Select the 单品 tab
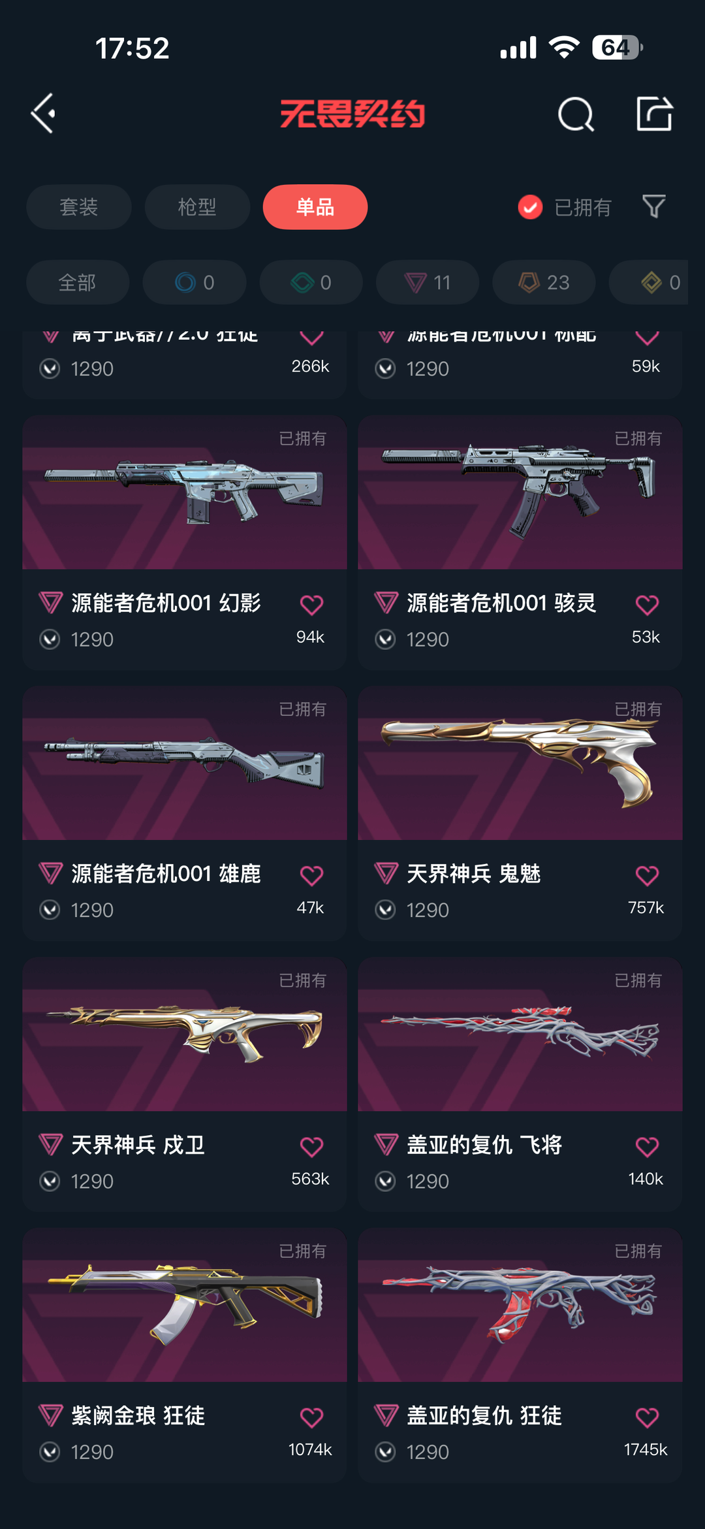 click(x=315, y=207)
